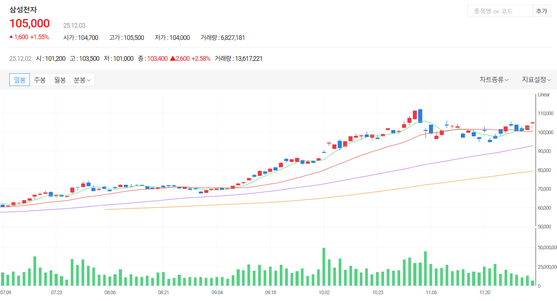Click the 거래량 : 6,827,181 value
Viewport: 557px width, 301px height.
point(223,38)
